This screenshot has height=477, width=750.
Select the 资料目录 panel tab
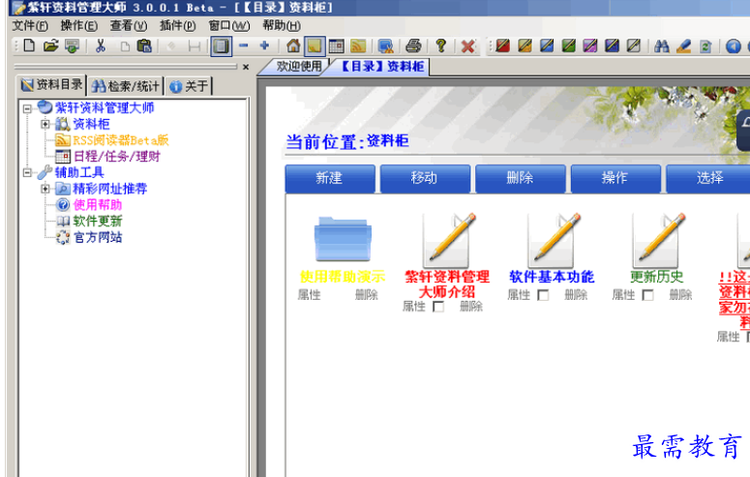point(52,85)
